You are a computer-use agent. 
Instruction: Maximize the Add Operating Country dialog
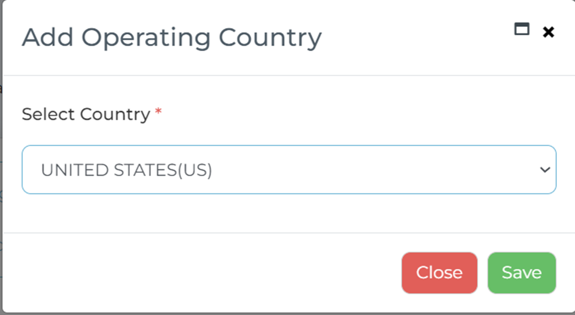522,29
